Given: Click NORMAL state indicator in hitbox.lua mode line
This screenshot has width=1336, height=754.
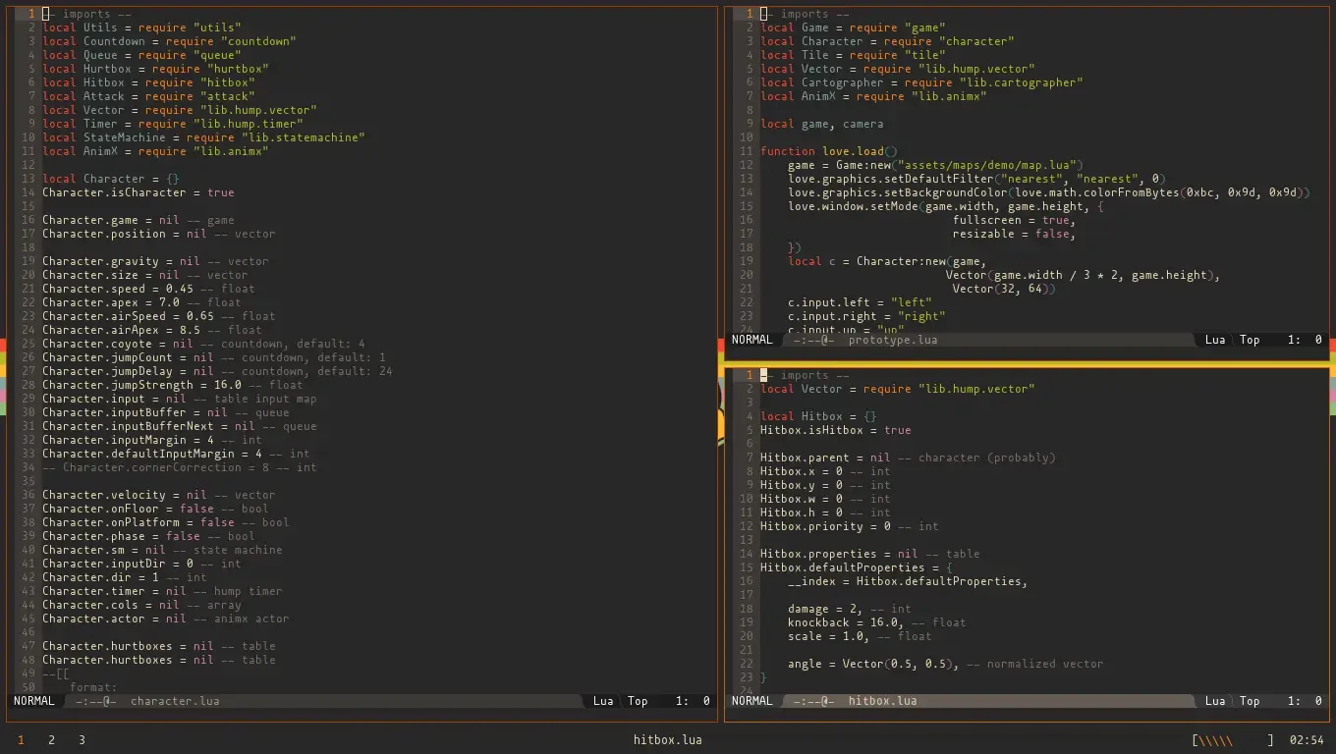Looking at the screenshot, I should (x=752, y=701).
